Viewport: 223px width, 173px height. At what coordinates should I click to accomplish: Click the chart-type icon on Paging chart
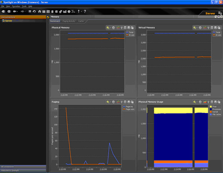tap(118, 102)
